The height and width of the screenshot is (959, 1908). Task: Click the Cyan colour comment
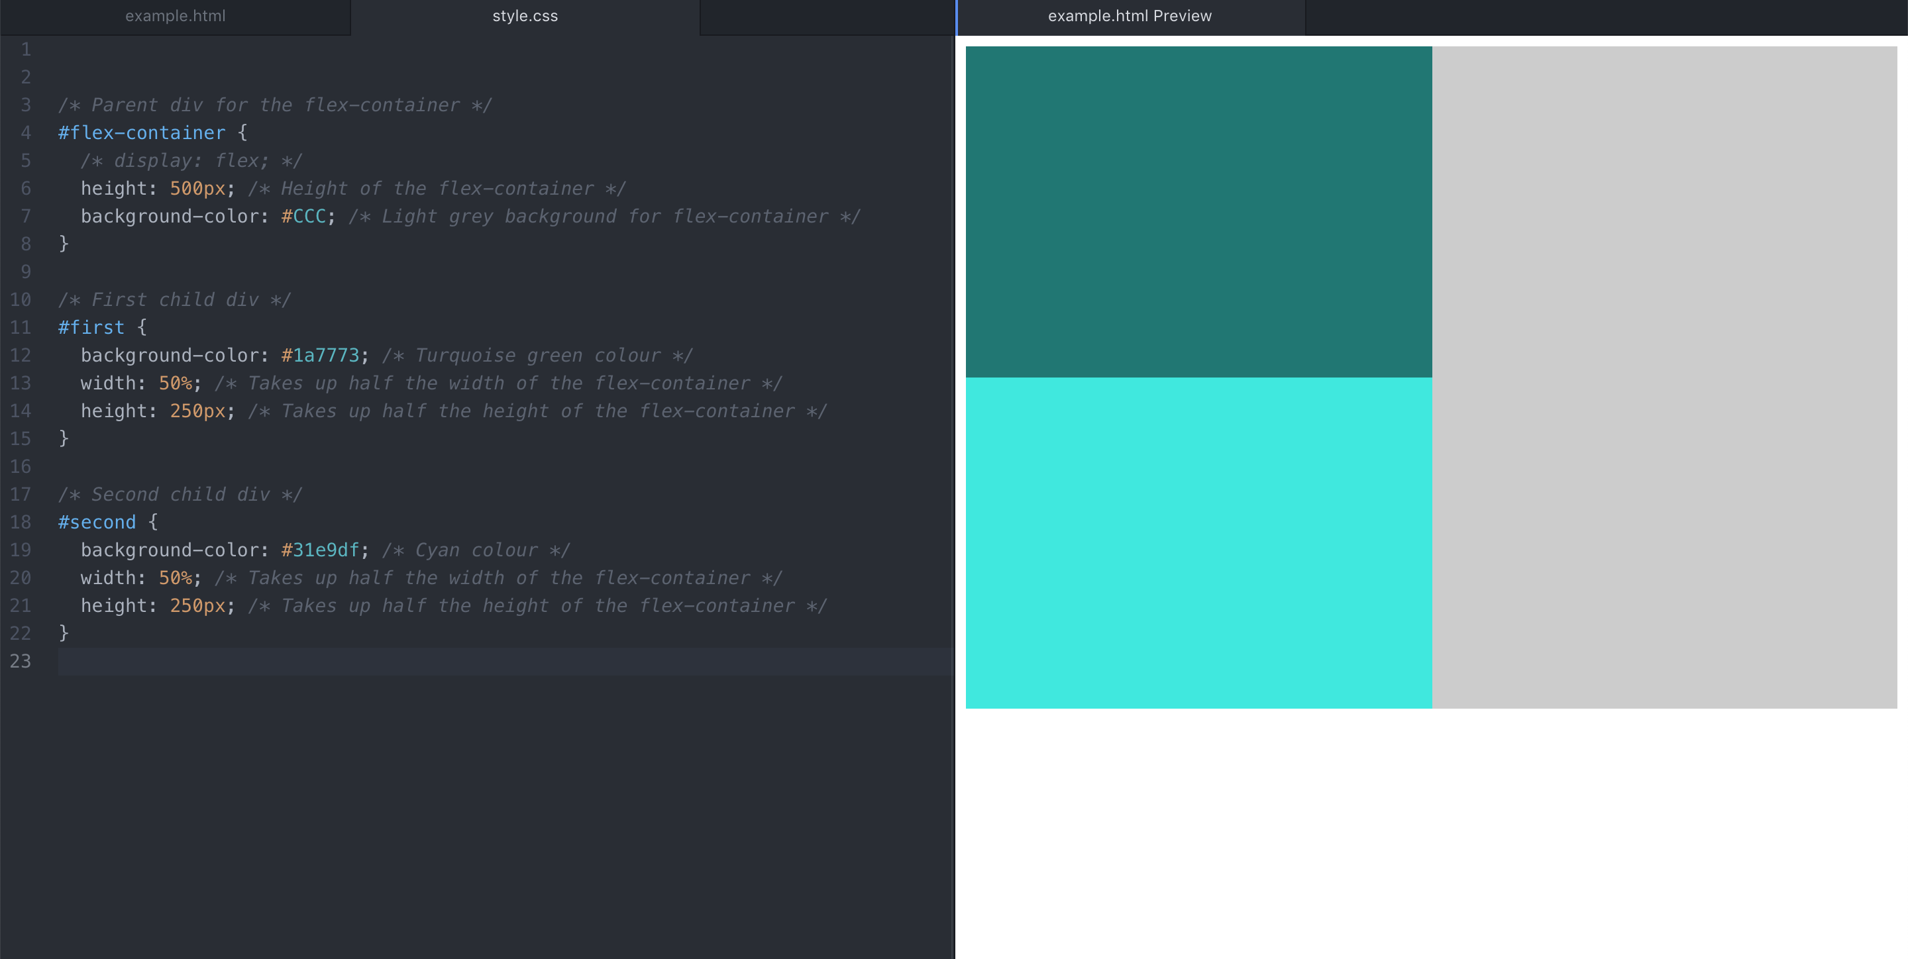[x=476, y=550]
